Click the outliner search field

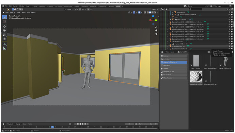195,9
